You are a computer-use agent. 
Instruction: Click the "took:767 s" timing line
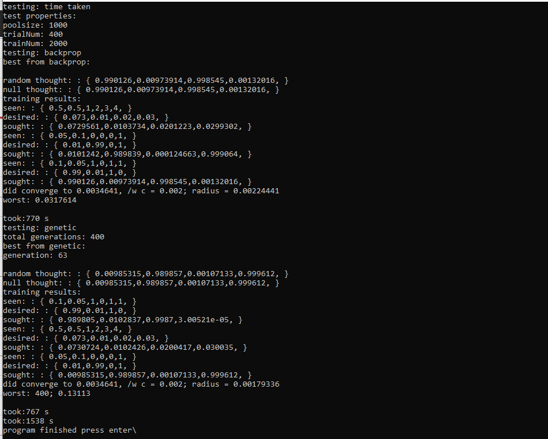click(26, 412)
